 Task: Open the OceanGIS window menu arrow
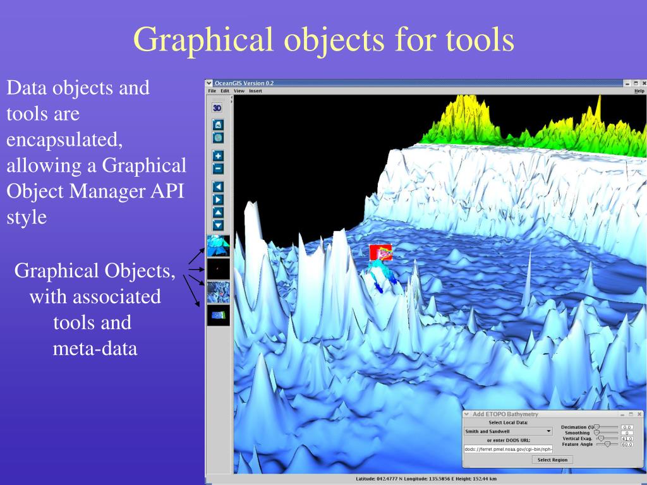[x=209, y=83]
